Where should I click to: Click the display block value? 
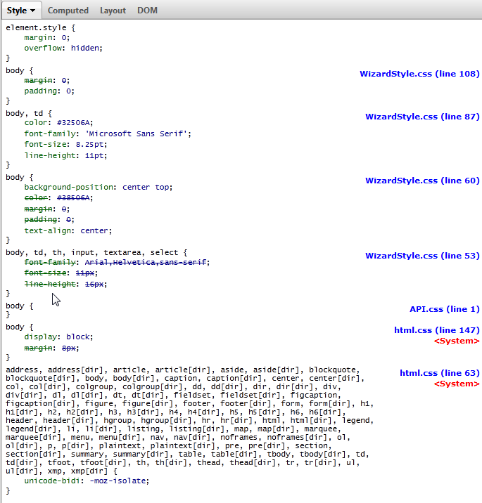(78, 337)
